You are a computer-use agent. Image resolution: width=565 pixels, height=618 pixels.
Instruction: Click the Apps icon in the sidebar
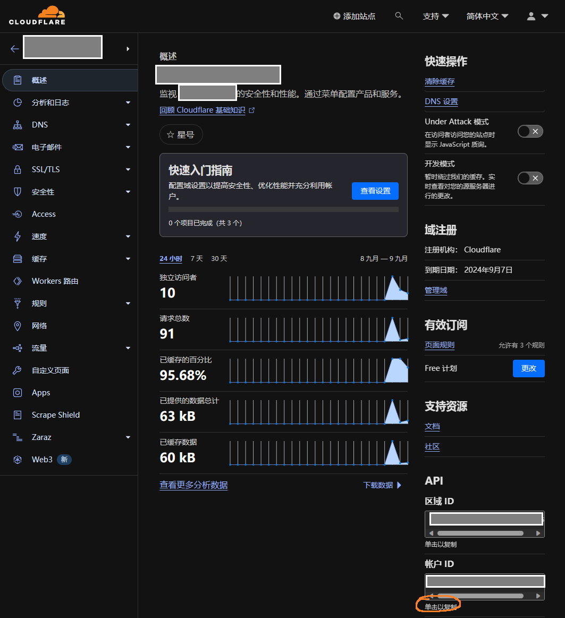(x=18, y=393)
